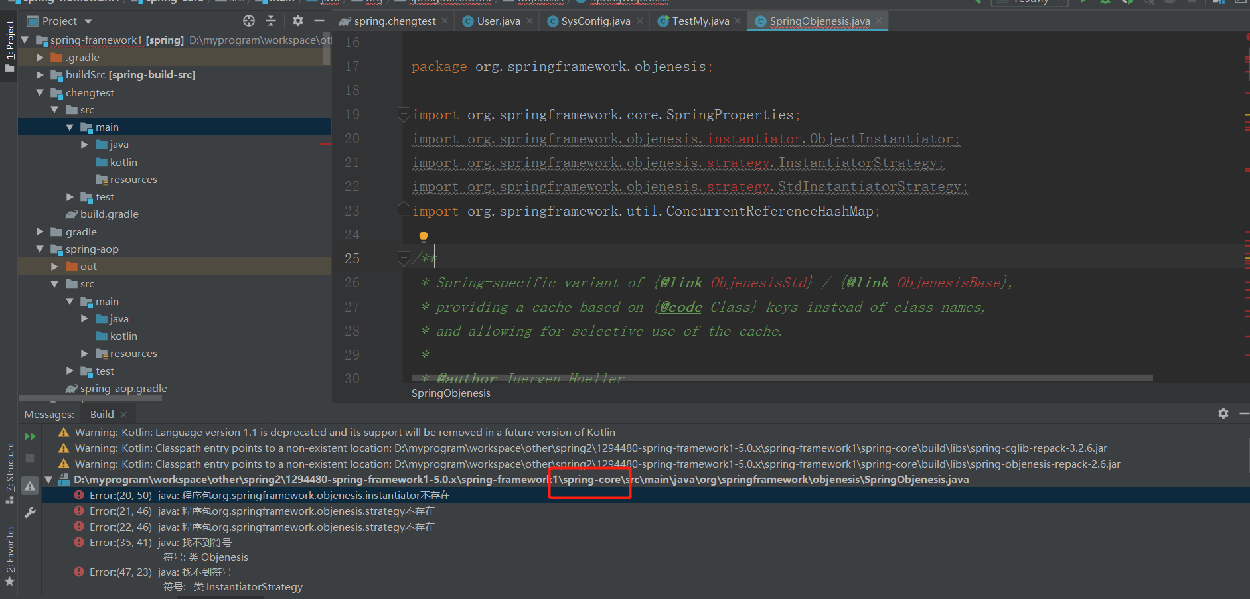Image resolution: width=1250 pixels, height=599 pixels.
Task: Collapse the chengtest module
Action: (x=40, y=92)
